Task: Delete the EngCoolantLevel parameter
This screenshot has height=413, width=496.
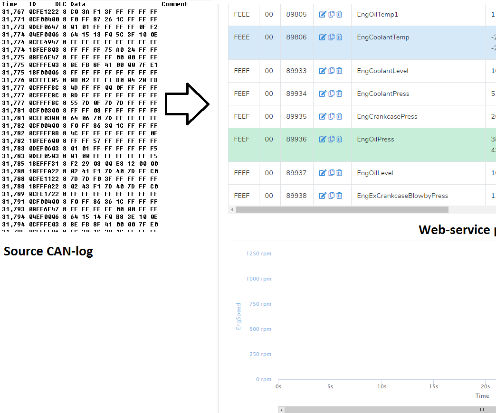Action: [339, 71]
